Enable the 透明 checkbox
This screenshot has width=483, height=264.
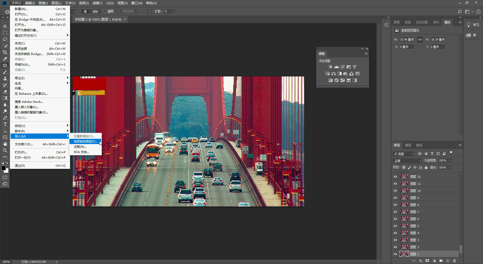tap(105, 11)
